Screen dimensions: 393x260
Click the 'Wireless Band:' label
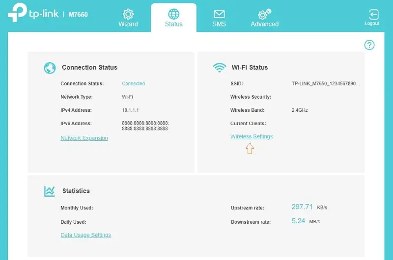click(x=247, y=110)
